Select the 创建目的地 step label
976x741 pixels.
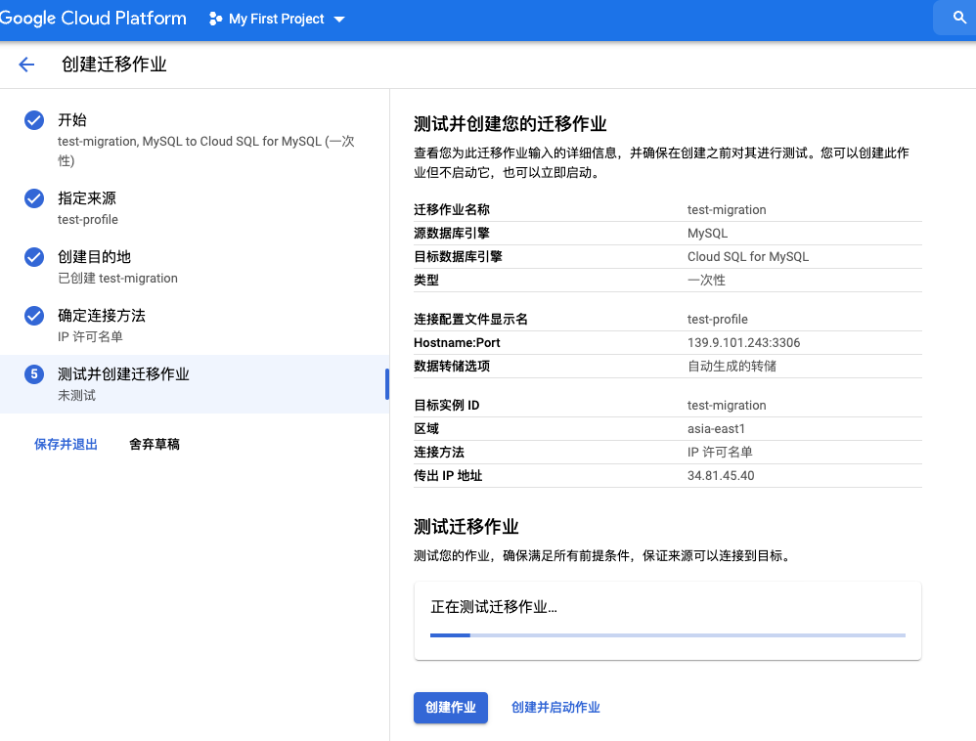94,257
